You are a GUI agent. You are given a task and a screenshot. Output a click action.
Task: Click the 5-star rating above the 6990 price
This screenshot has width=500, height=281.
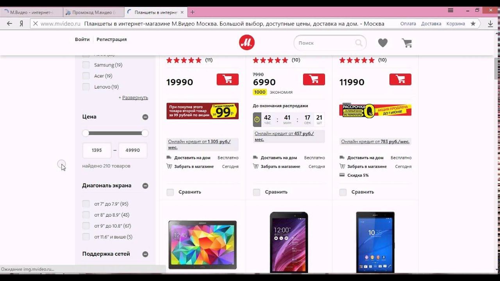click(x=270, y=60)
